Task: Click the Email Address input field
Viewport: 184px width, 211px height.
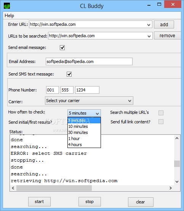Action: pyautogui.click(x=89, y=61)
